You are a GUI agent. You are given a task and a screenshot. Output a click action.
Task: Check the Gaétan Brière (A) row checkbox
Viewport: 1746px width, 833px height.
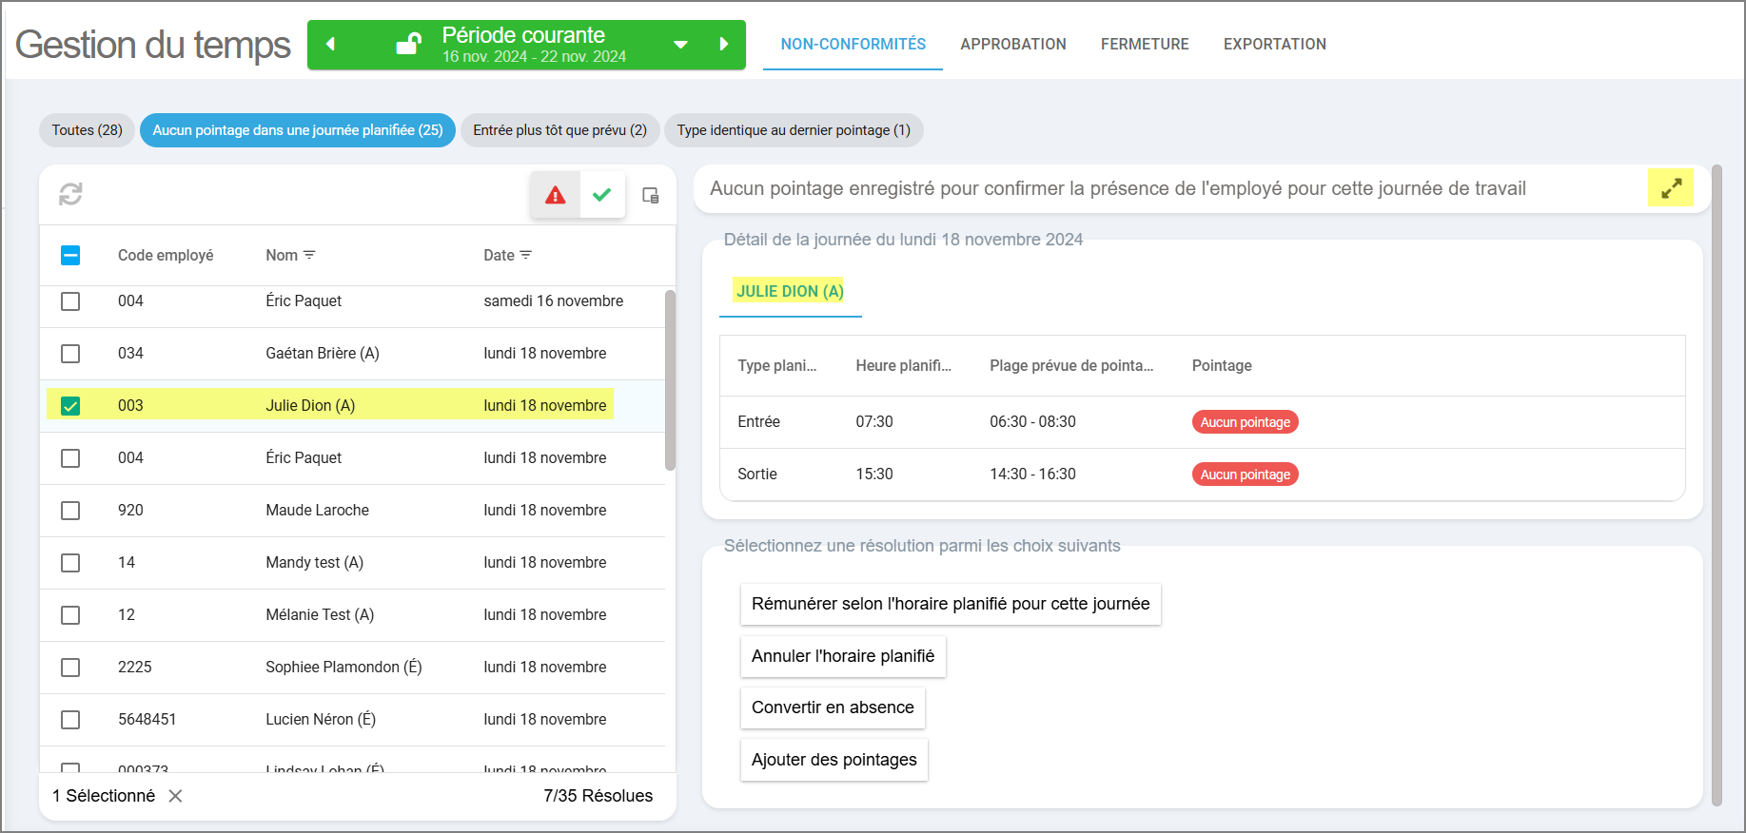point(70,354)
